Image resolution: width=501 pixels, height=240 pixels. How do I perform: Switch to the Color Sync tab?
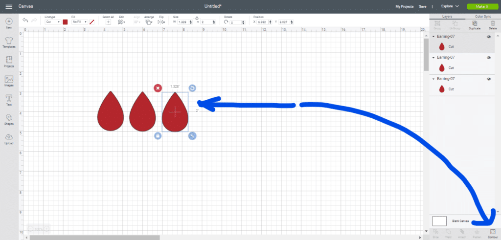click(x=481, y=17)
